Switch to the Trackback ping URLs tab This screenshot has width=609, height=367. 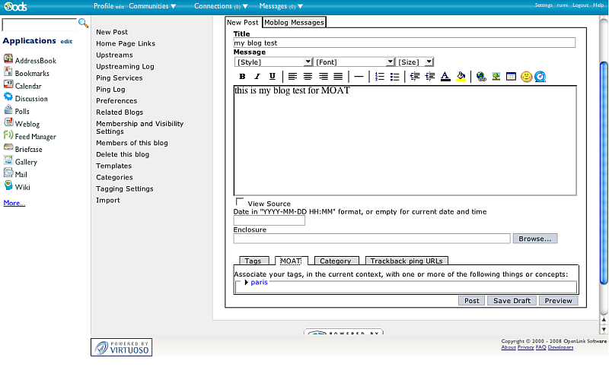click(x=407, y=261)
